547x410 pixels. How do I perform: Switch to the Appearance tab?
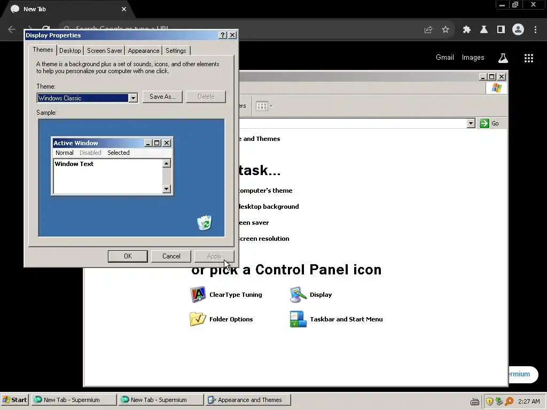click(x=143, y=51)
